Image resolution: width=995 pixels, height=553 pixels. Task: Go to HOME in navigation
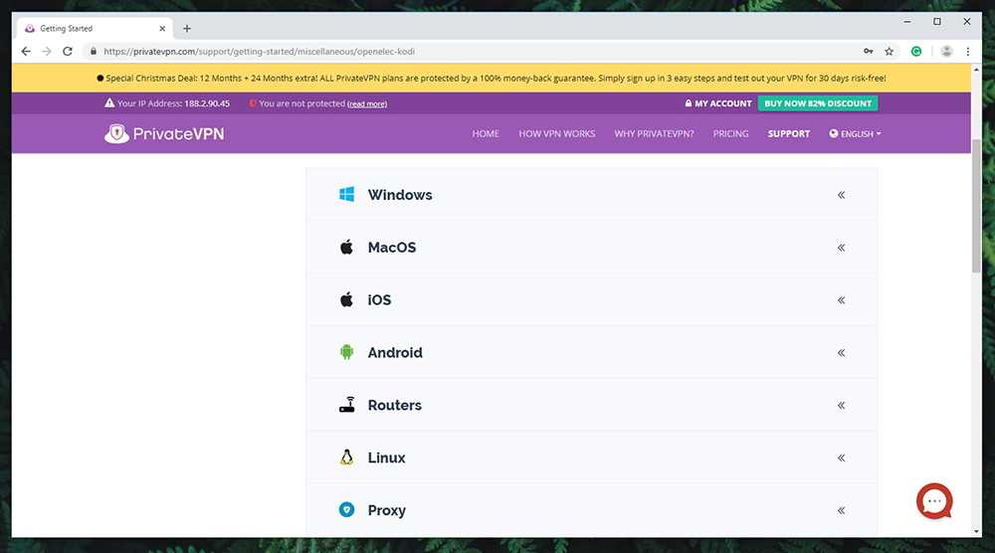[x=486, y=134]
